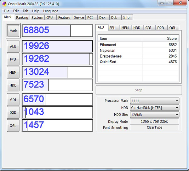Click the OGL score bar 1457
The width and height of the screenshot is (189, 171).
click(x=57, y=125)
